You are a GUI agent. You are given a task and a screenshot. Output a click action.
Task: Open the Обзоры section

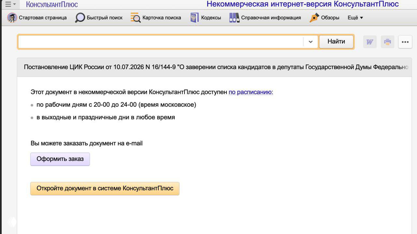point(330,18)
